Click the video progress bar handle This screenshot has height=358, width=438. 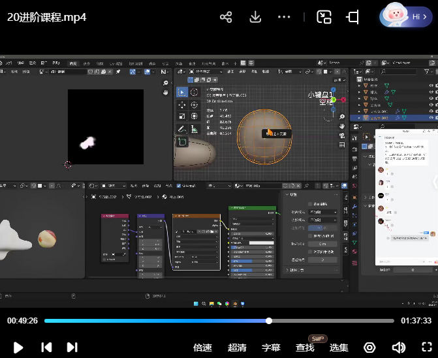(269, 321)
